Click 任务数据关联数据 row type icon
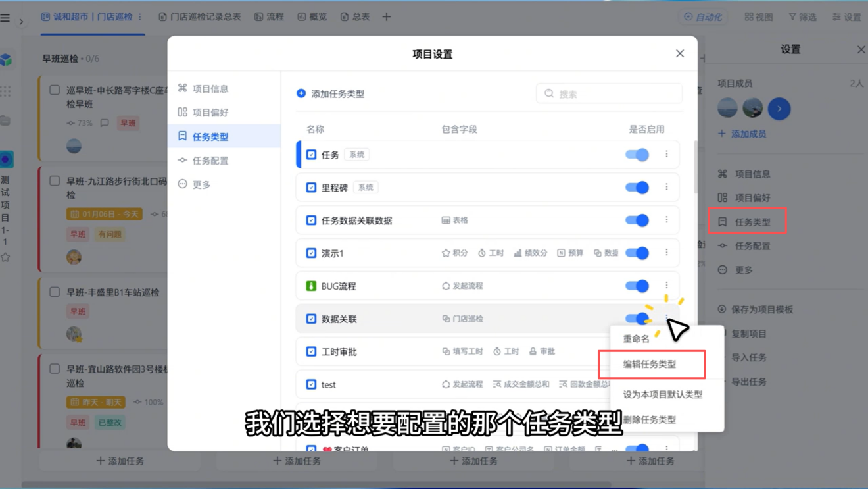The image size is (868, 489). pos(311,220)
